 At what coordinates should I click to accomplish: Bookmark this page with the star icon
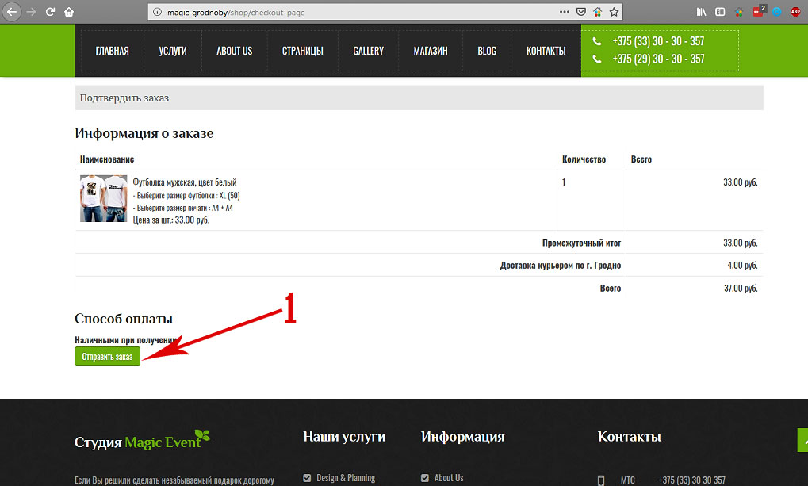tap(614, 12)
